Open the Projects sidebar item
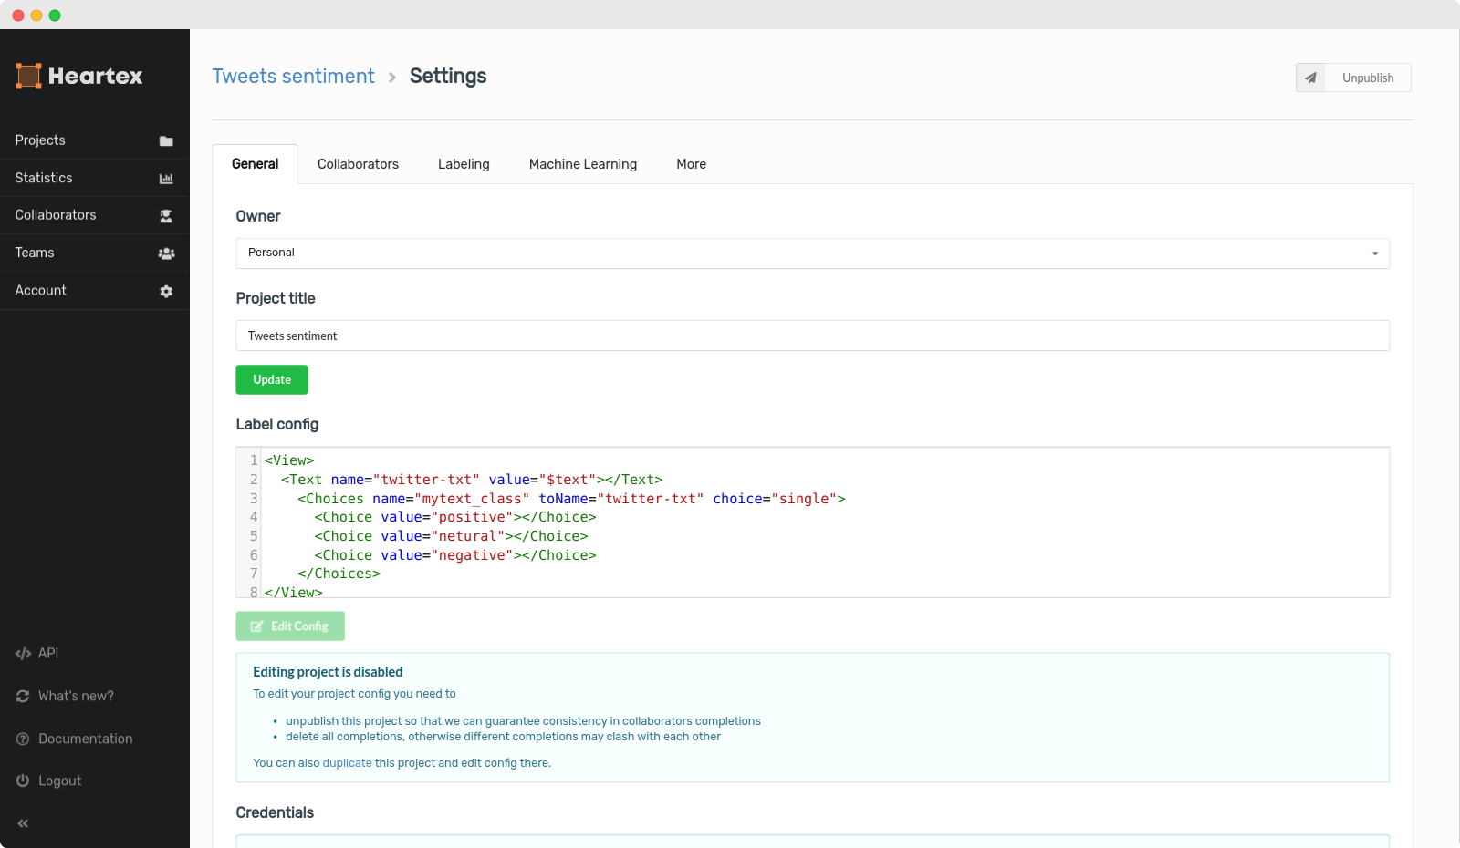This screenshot has height=848, width=1460. point(95,140)
